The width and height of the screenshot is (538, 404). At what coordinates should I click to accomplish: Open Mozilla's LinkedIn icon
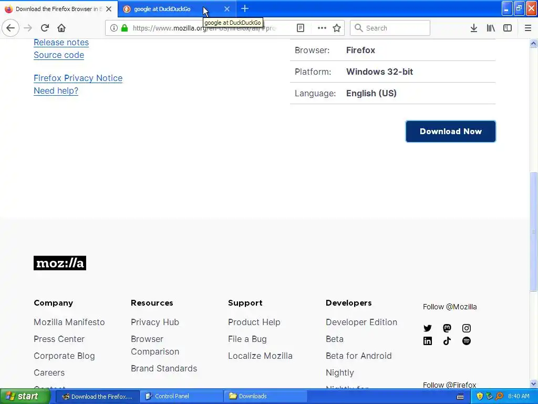point(428,341)
